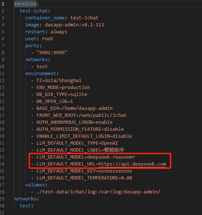Click 'container_name' key text
This screenshot has width=202, height=215.
45,18
